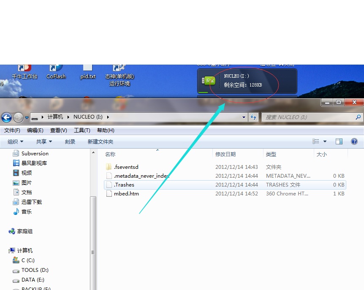The image size is (364, 290).
Task: Click the refresh button beside address bar
Action: (x=253, y=117)
